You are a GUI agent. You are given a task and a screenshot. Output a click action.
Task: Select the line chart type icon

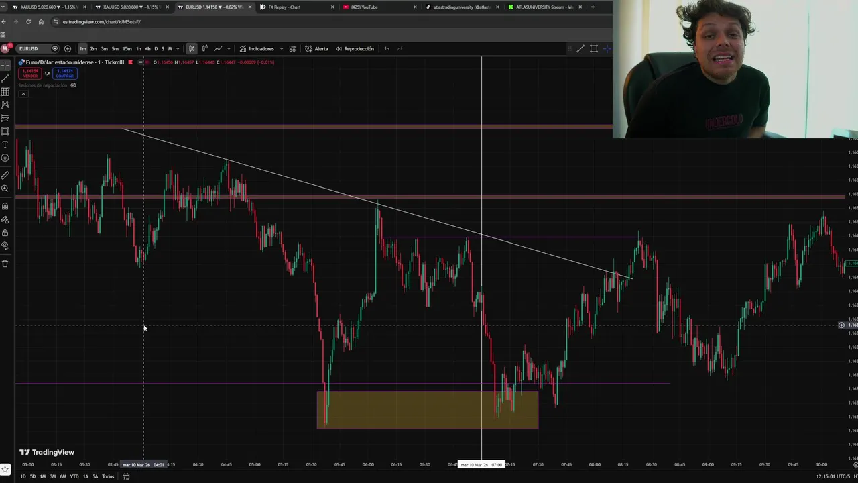[218, 48]
